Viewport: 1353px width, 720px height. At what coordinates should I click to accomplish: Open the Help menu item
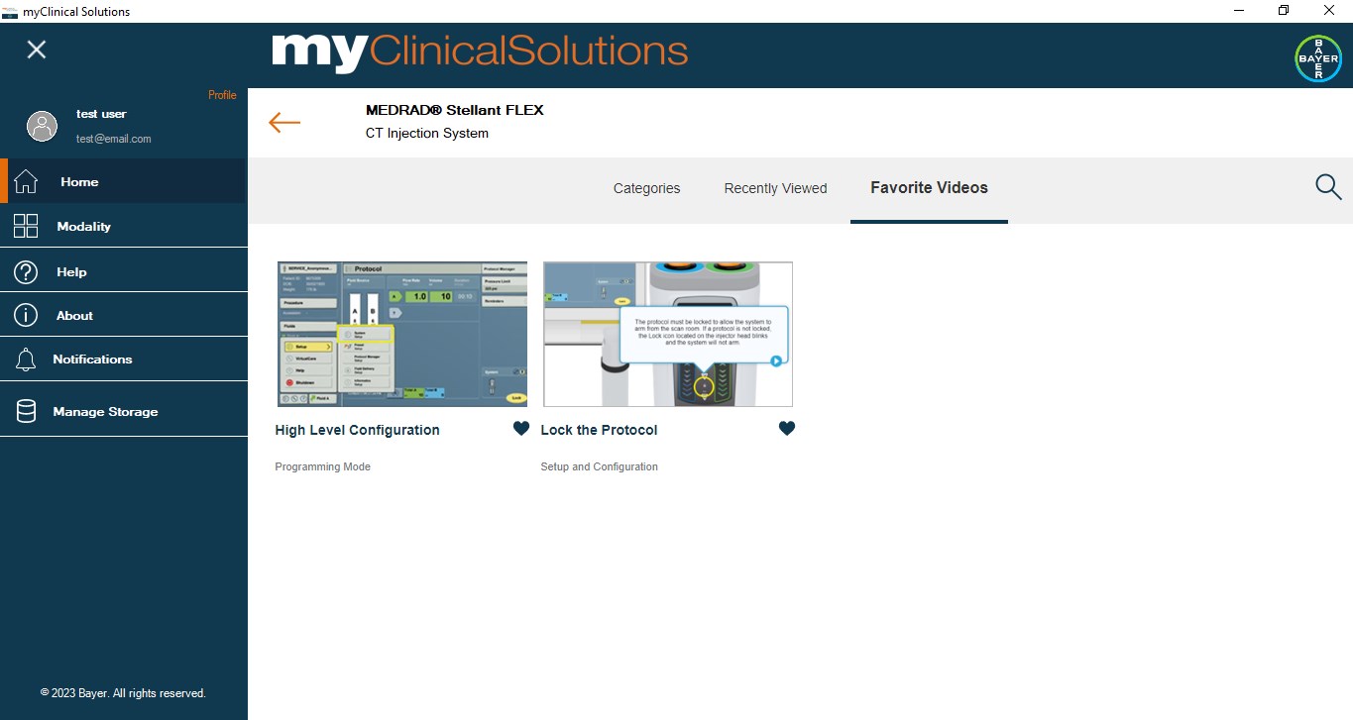click(x=124, y=270)
